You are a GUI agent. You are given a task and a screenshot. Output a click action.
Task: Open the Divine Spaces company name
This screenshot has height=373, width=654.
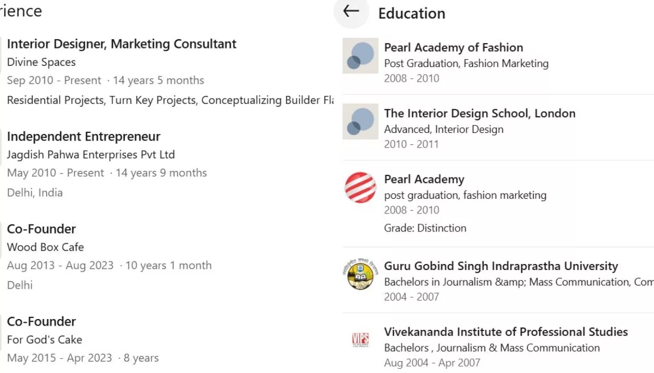tap(41, 62)
